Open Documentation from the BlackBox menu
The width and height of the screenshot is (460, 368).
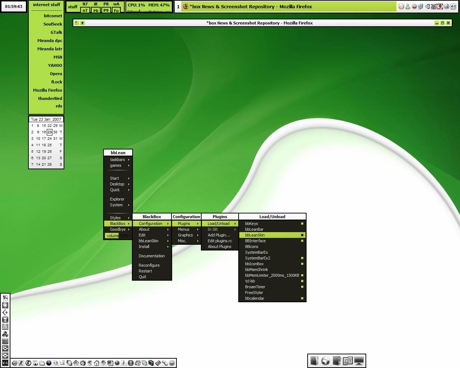pyautogui.click(x=152, y=256)
